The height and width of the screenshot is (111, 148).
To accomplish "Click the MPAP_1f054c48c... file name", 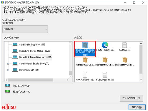I will pyautogui.click(x=85, y=80).
